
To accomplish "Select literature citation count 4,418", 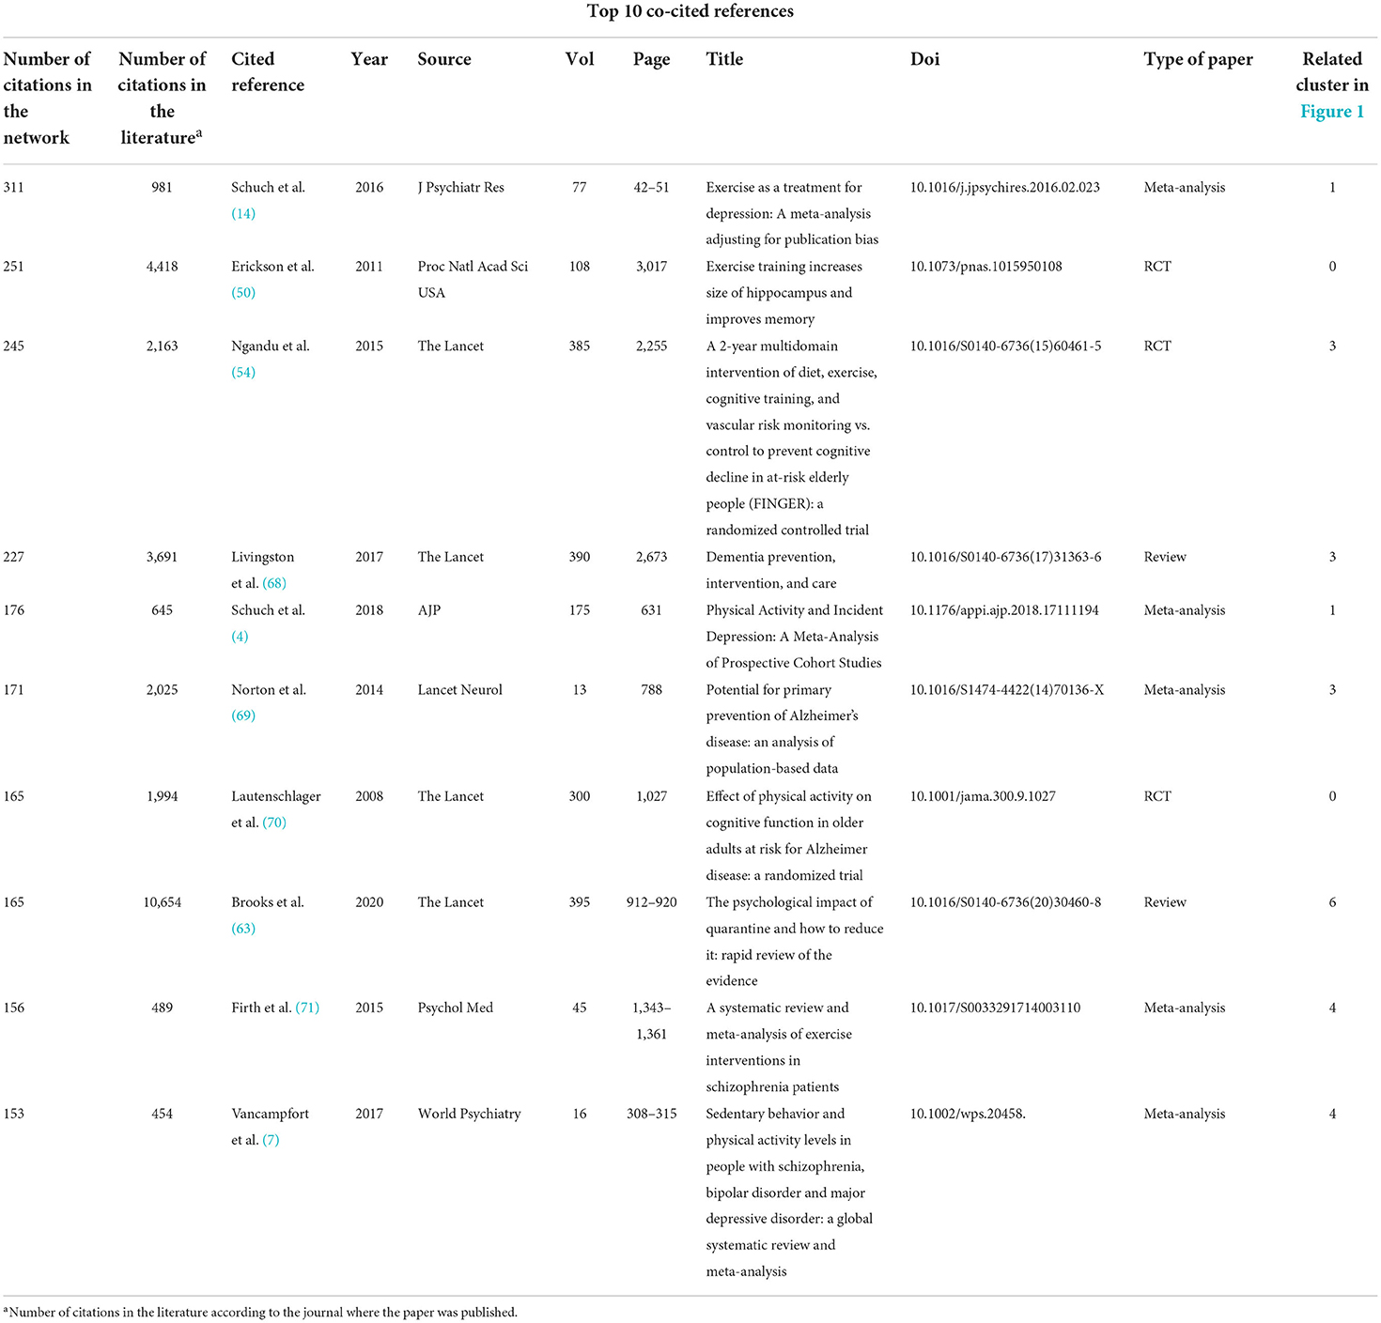I will [162, 267].
